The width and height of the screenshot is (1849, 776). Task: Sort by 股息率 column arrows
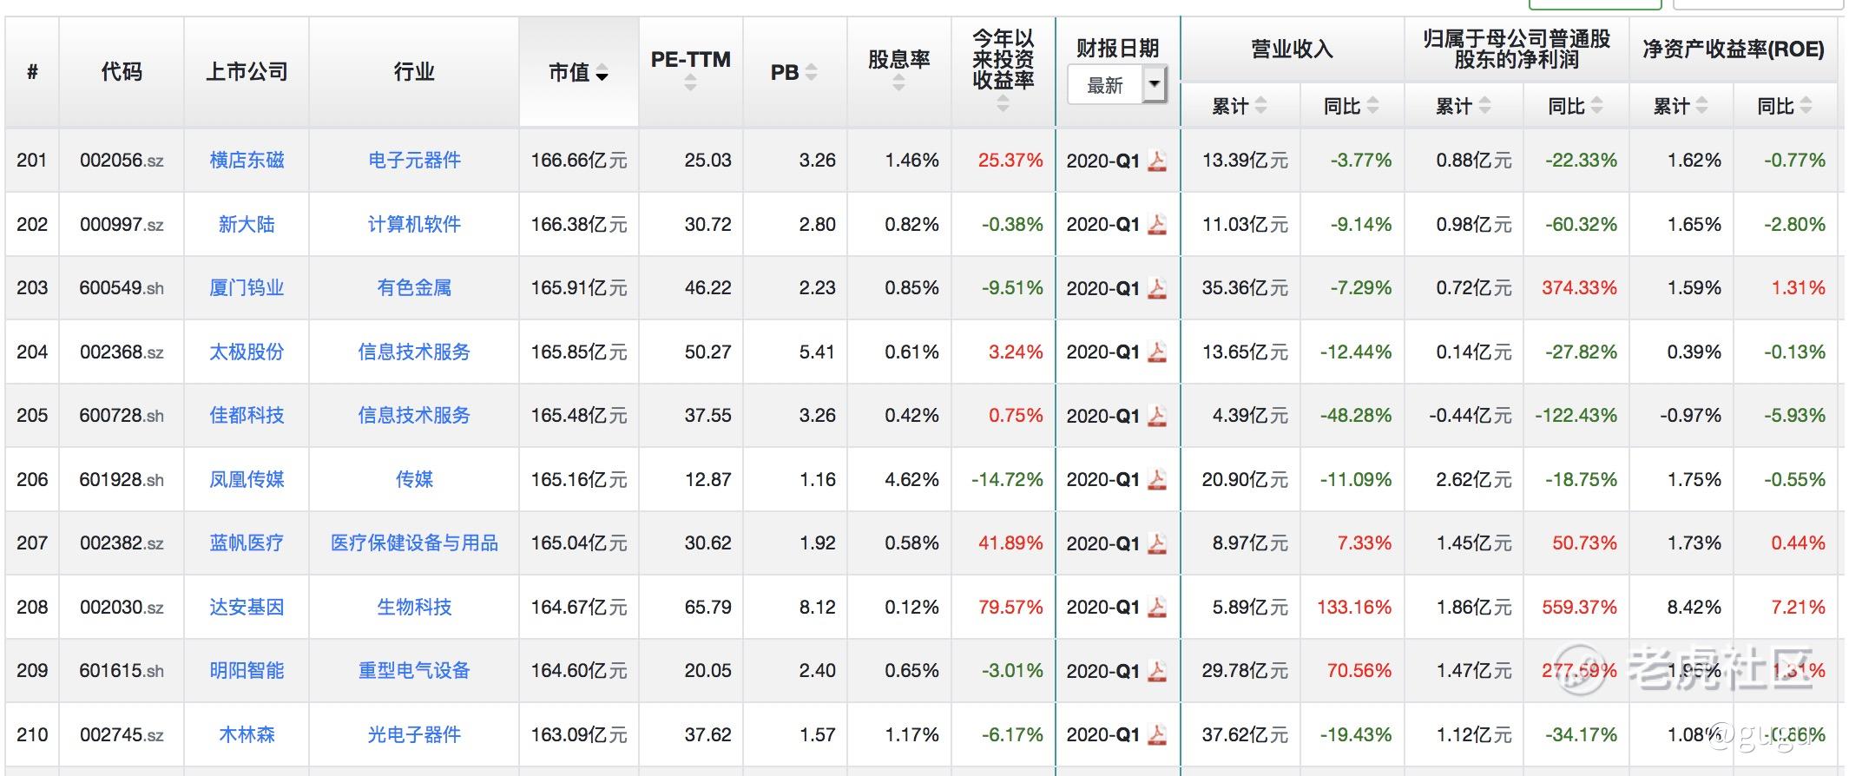(x=898, y=83)
